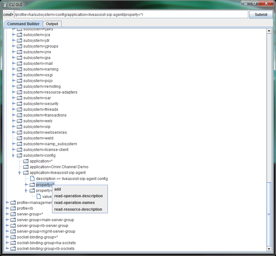Expand the subsystem=security node

tap(13, 103)
